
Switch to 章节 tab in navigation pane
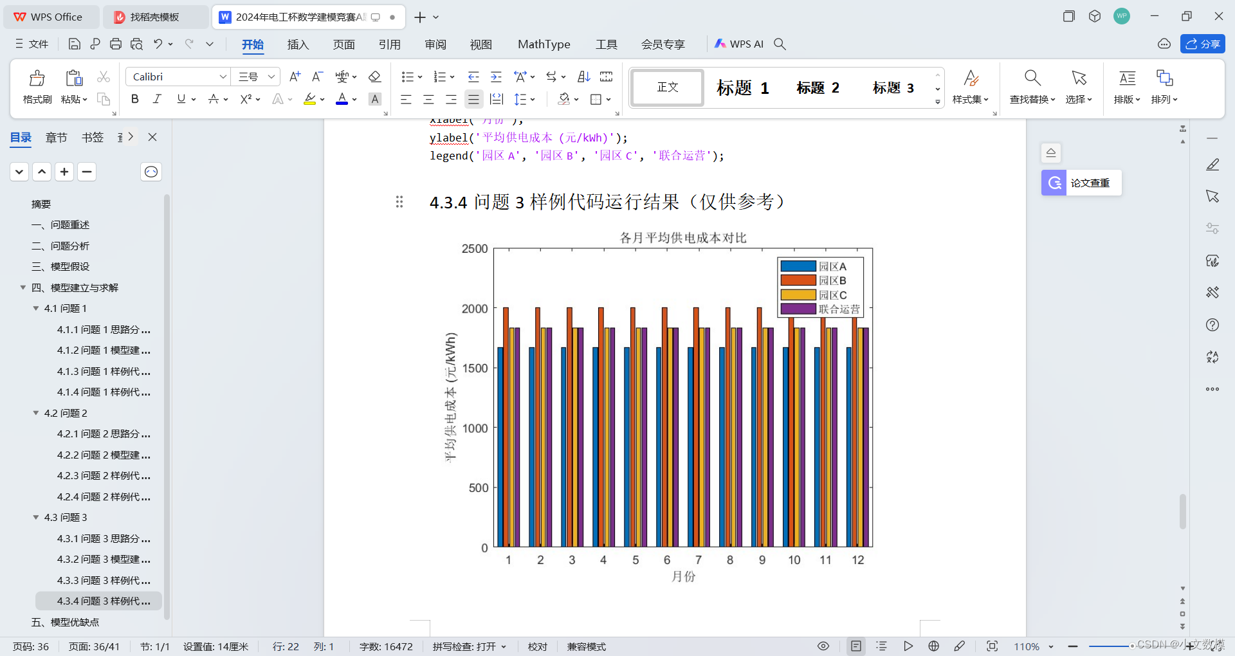[56, 137]
